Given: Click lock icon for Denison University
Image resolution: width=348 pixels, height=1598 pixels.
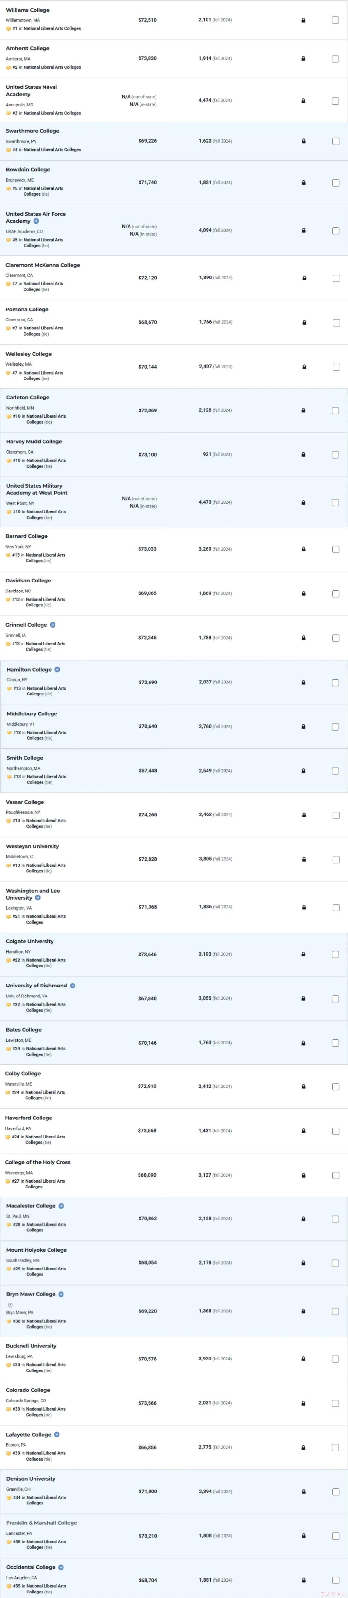Looking at the screenshot, I should click(304, 1491).
